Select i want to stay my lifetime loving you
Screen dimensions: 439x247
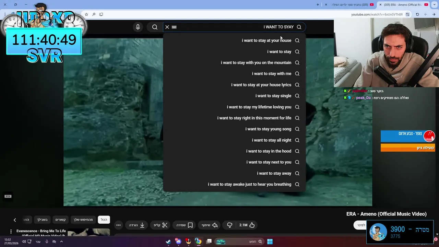coord(234,107)
